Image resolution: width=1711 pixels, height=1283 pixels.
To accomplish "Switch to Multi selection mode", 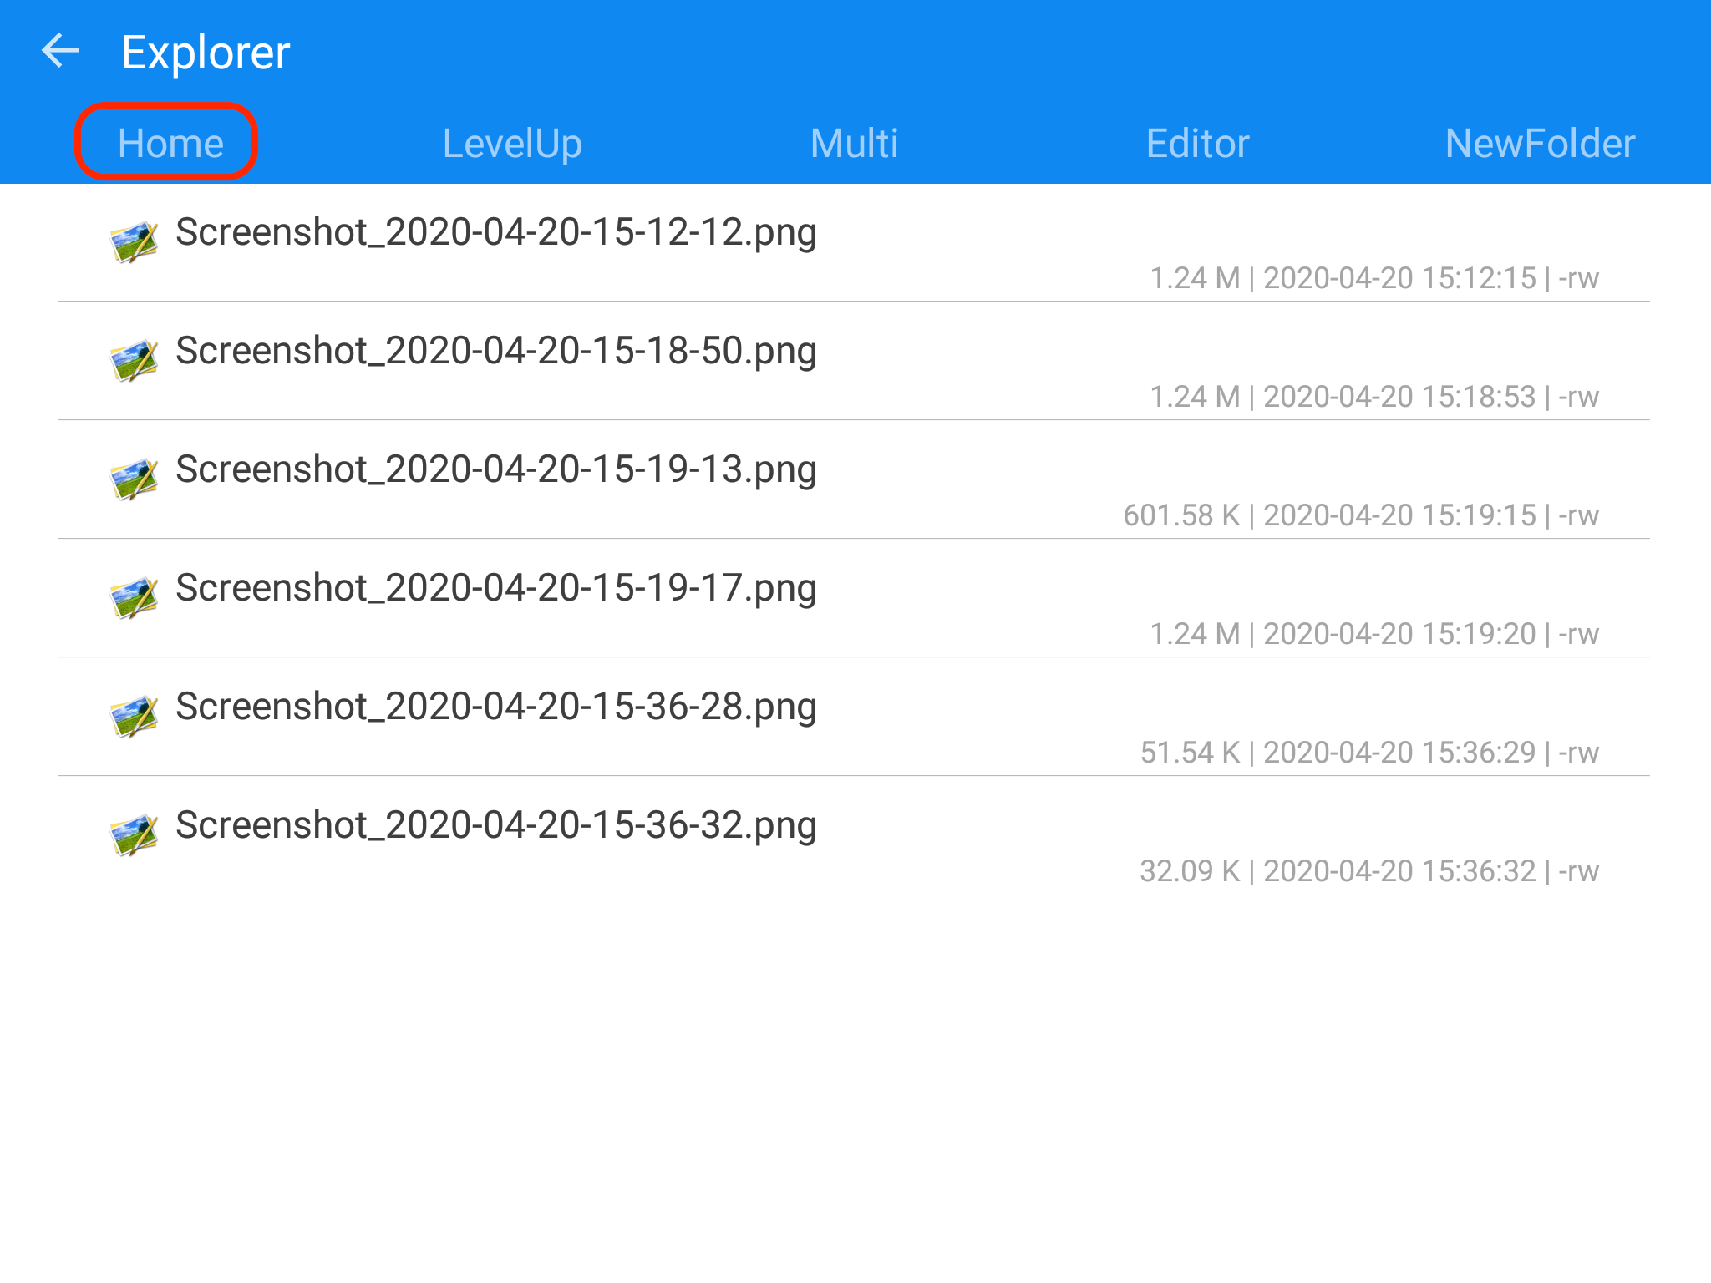I will [x=854, y=143].
